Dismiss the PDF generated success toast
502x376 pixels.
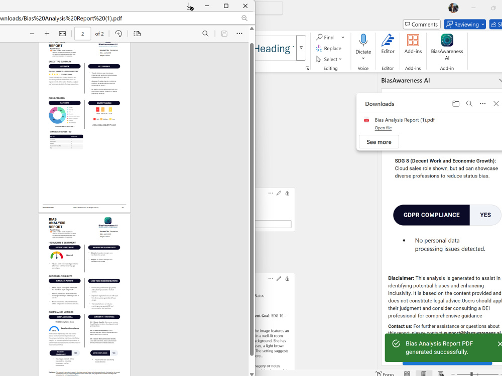point(499,344)
